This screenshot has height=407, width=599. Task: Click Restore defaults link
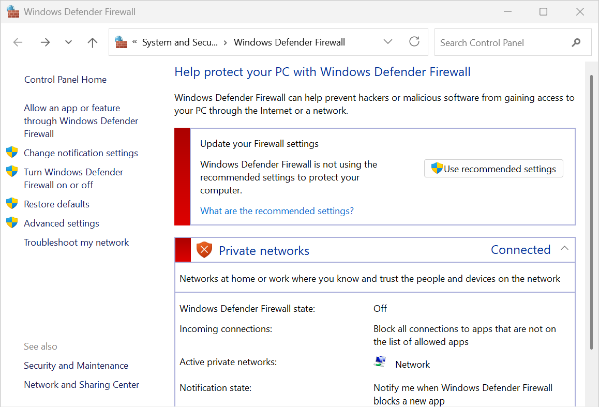tap(56, 204)
